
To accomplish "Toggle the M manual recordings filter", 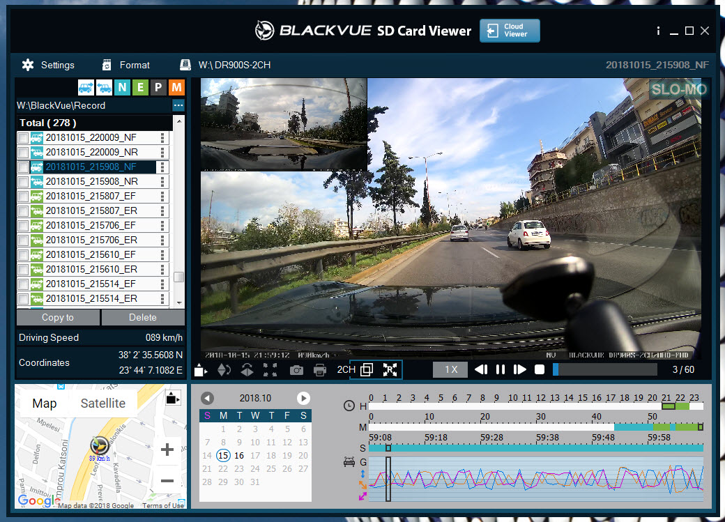I will click(x=176, y=87).
